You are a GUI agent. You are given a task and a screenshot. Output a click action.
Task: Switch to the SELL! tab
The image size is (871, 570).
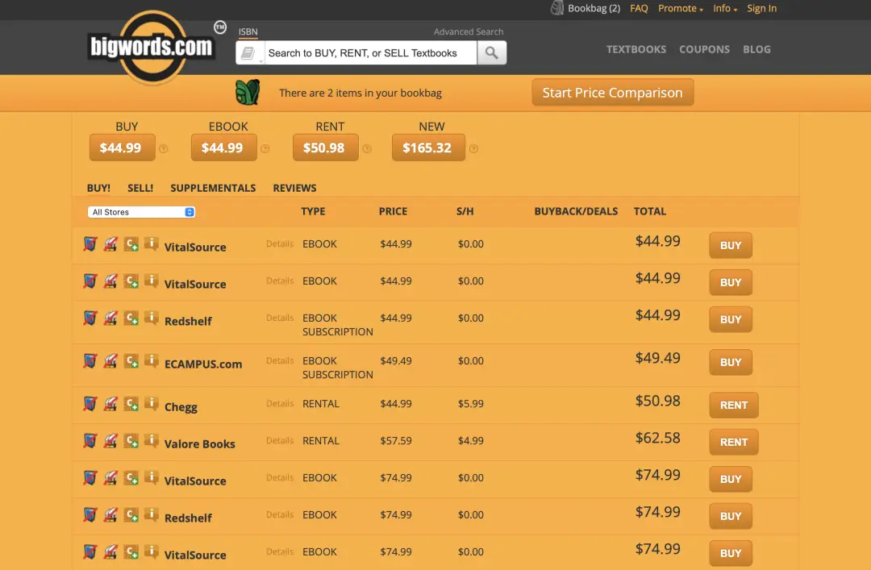(x=140, y=189)
